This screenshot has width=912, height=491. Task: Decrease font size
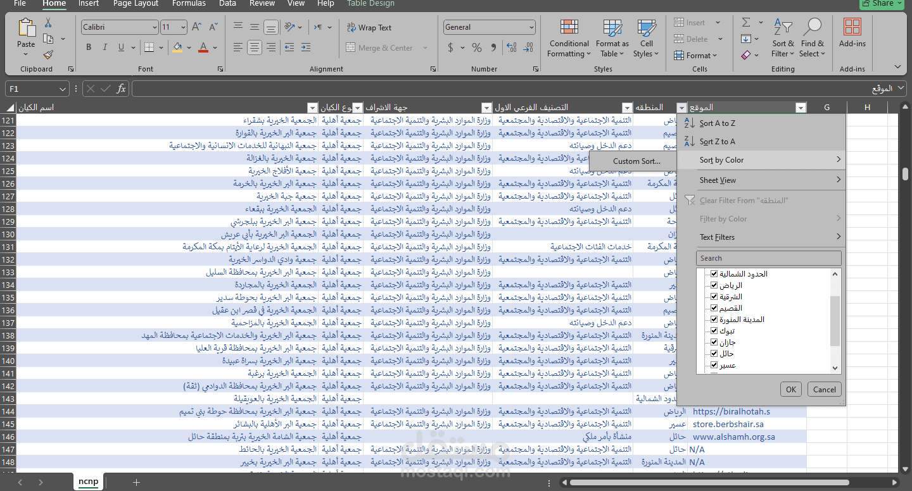(x=213, y=27)
